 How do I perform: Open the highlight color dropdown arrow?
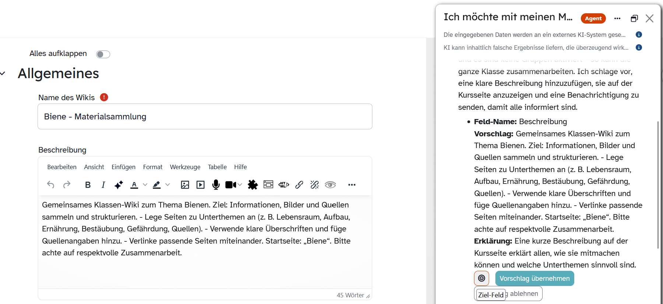coord(168,185)
